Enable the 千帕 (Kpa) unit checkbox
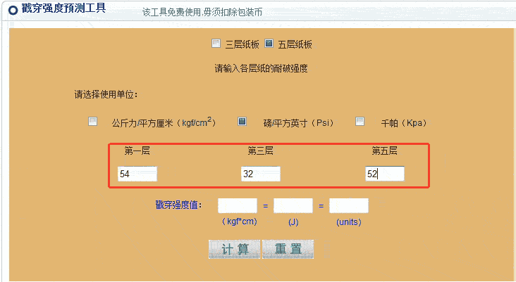 click(360, 121)
